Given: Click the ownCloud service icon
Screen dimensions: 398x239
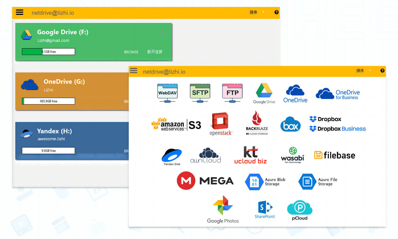Looking at the screenshot, I should [x=206, y=155].
